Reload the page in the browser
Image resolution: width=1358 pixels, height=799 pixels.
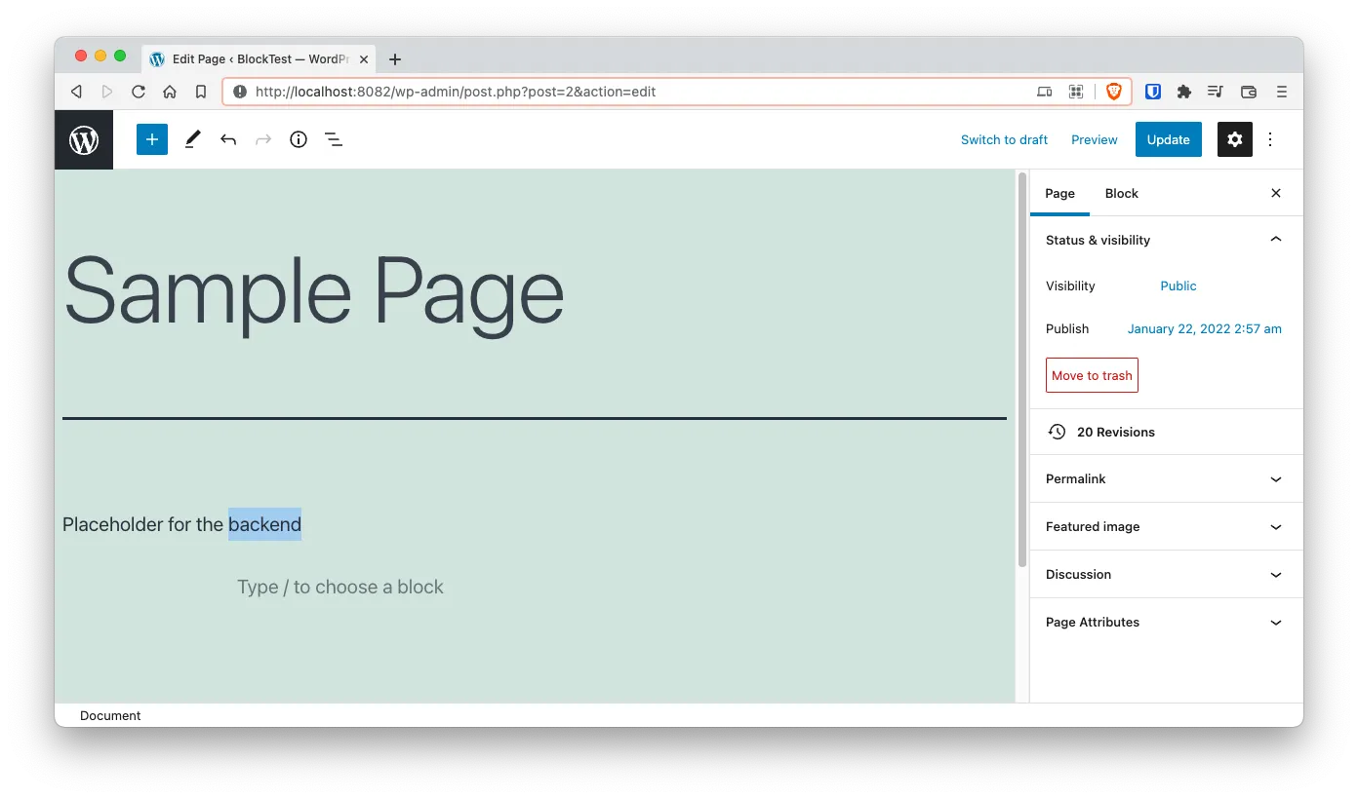click(139, 92)
